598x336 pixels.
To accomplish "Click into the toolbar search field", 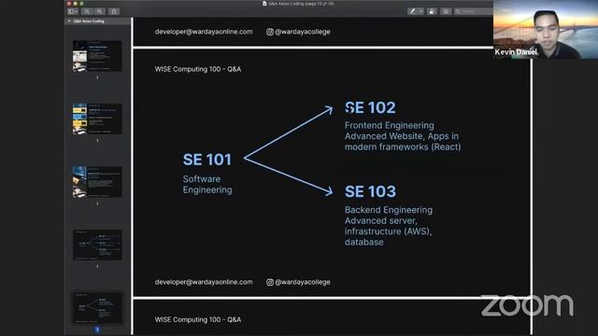I will 474,11.
